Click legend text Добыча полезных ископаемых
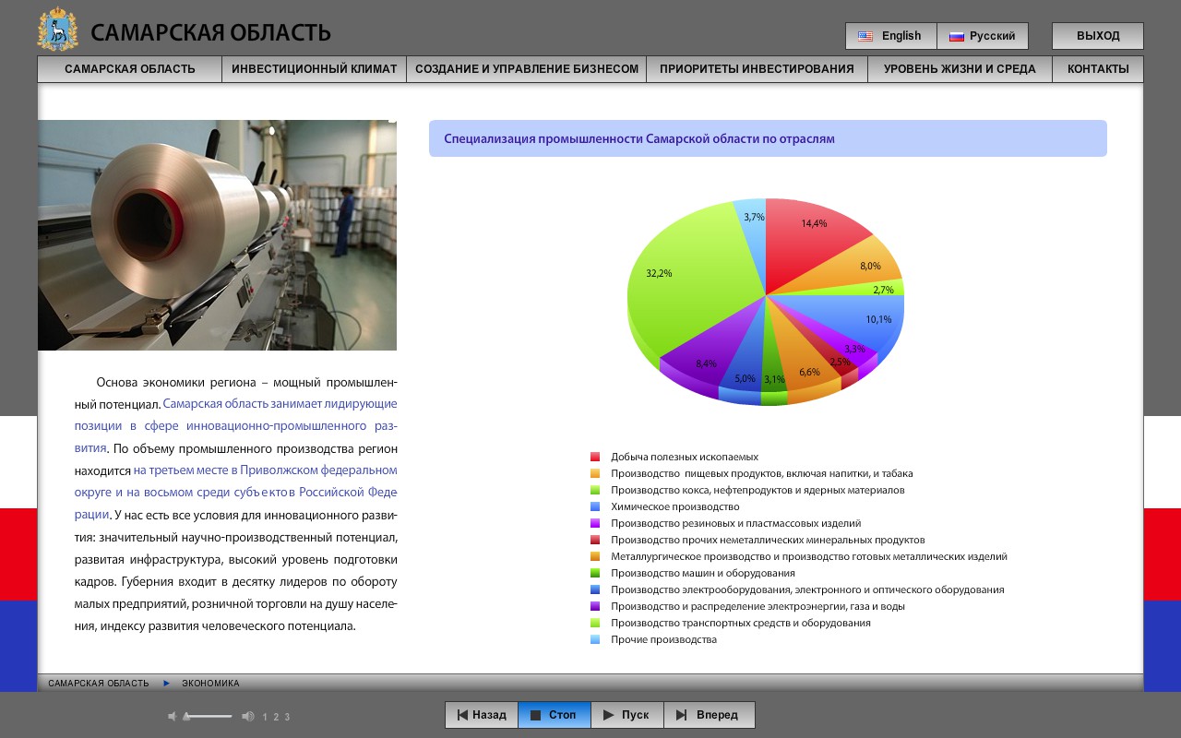This screenshot has width=1181, height=738. tap(685, 457)
